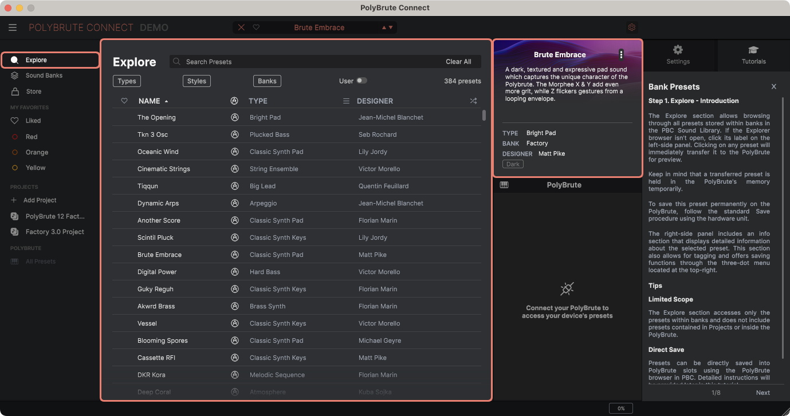Click the X icon beside preset name
The image size is (790, 416).
pyautogui.click(x=241, y=27)
